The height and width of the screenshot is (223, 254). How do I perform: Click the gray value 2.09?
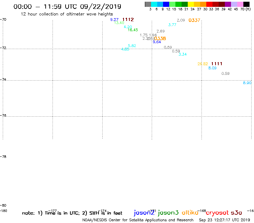point(181,20)
